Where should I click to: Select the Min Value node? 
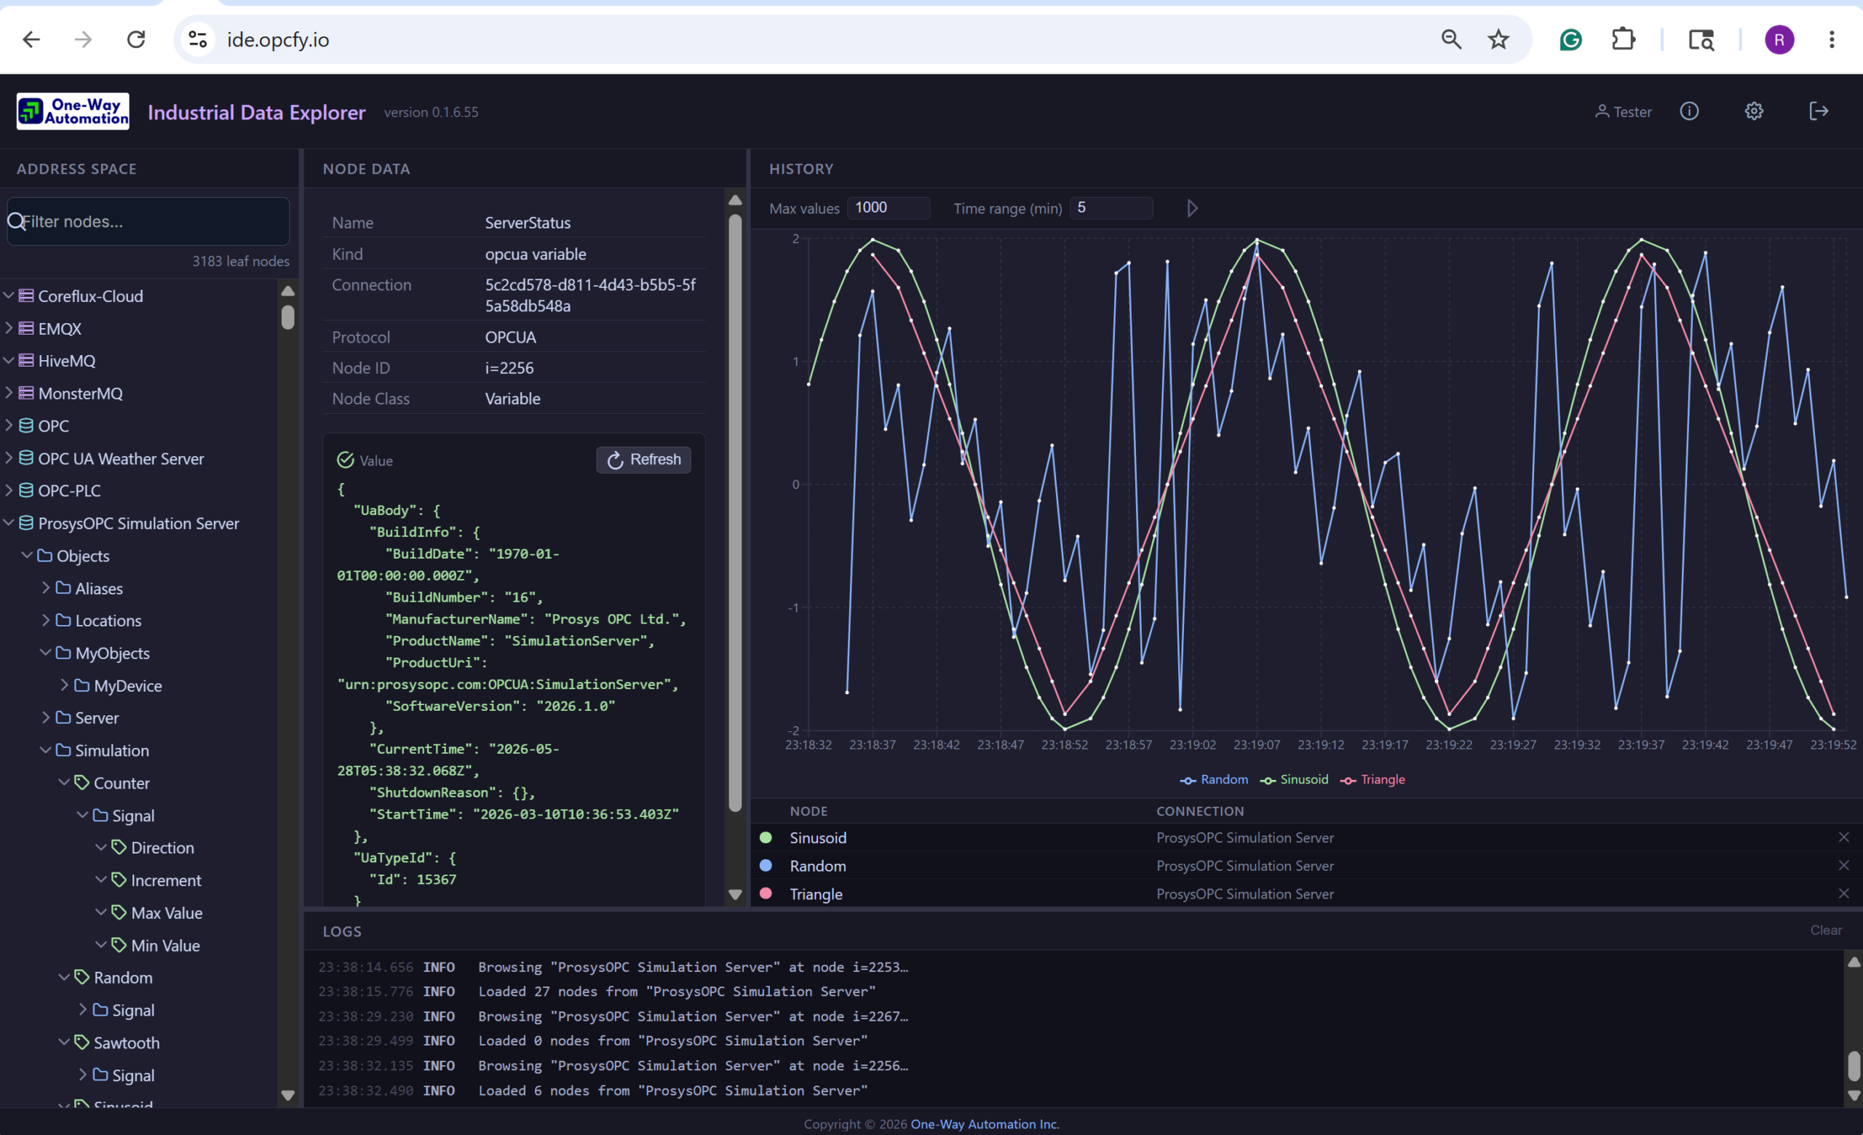pyautogui.click(x=164, y=945)
